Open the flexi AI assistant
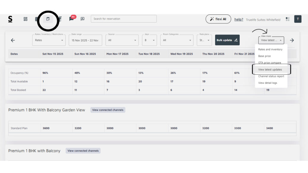 pos(218,19)
